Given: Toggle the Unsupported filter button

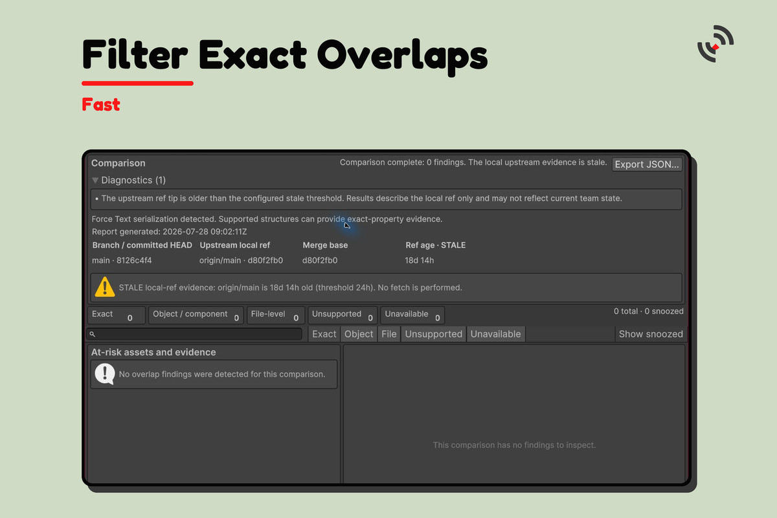Looking at the screenshot, I should (434, 334).
